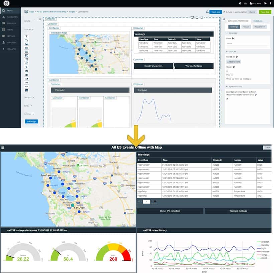Viewport: 274px width, 274px height.
Task: Select the Responsive properties tab
Action: click(260, 27)
